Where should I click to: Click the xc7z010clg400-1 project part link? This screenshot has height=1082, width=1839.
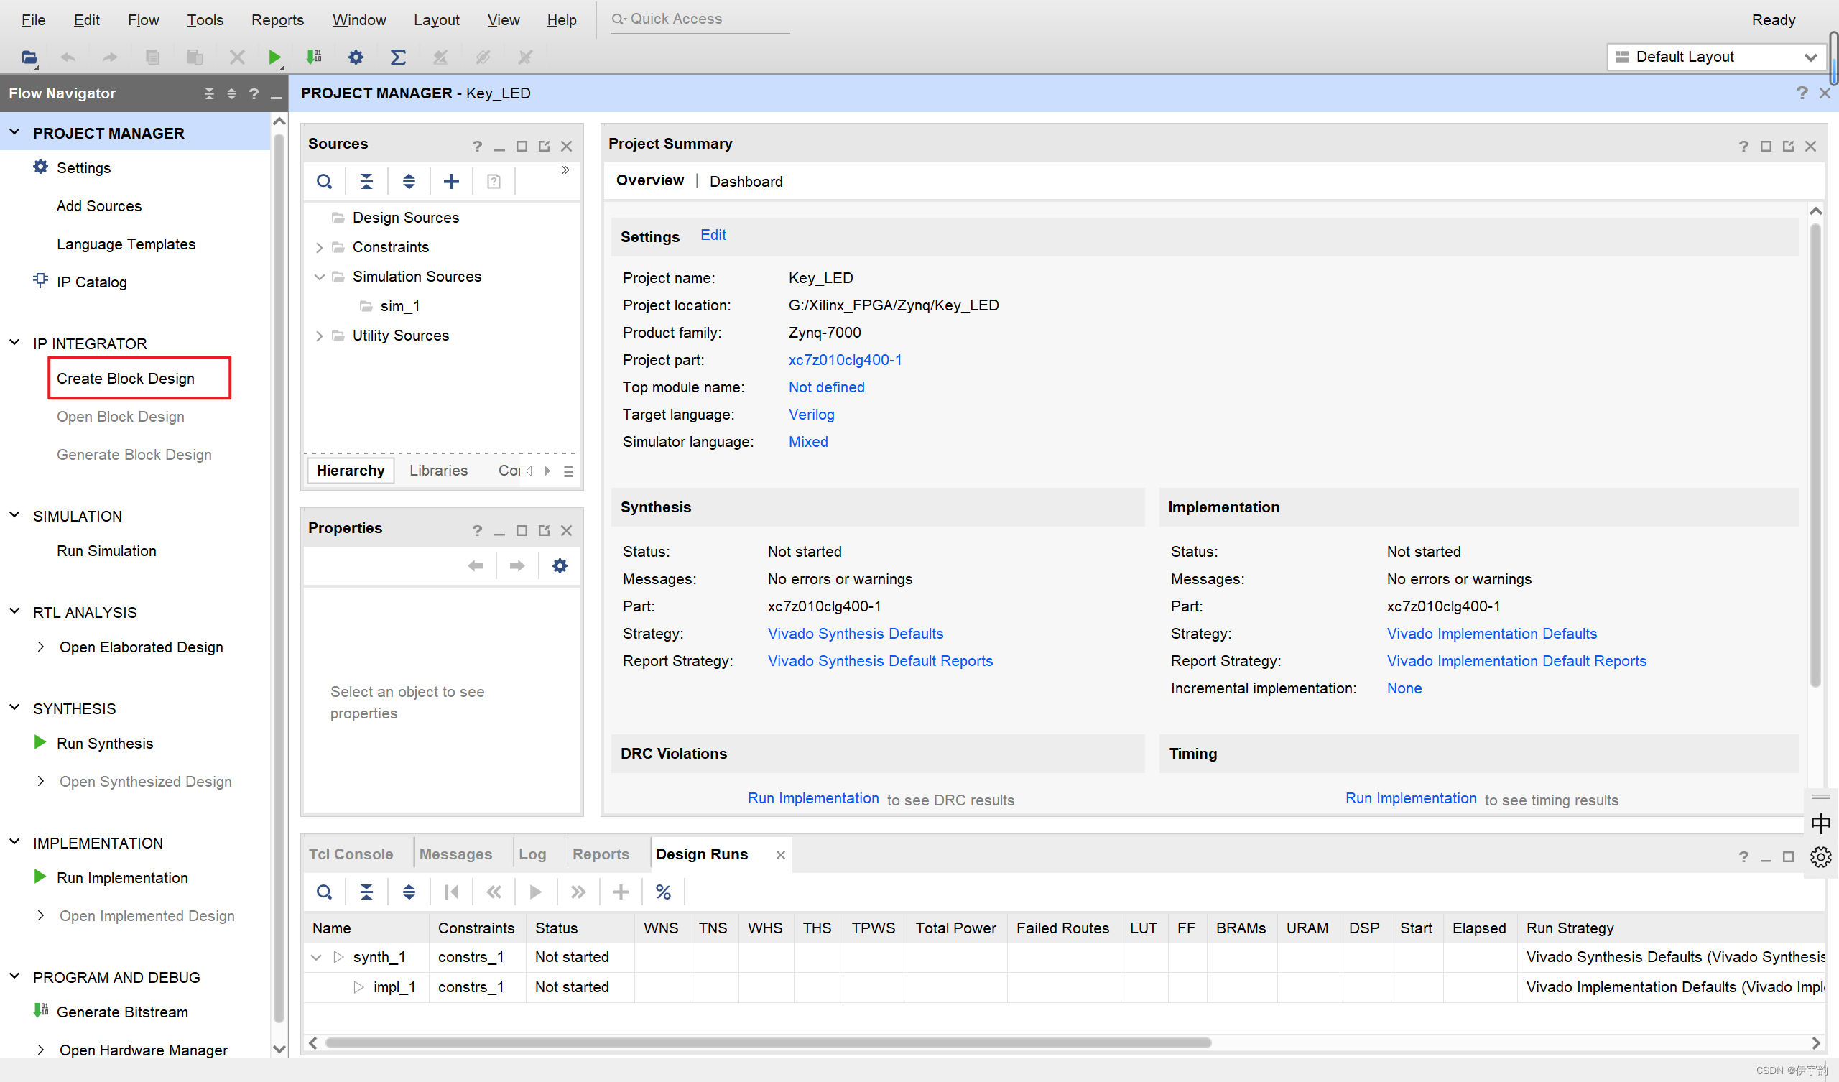845,360
